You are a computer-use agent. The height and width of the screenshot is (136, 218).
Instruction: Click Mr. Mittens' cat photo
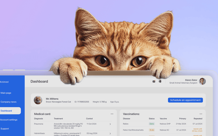tap(38, 100)
